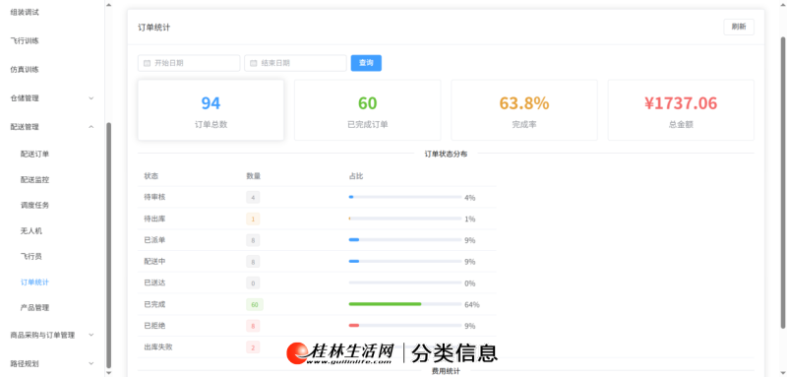Click the 订单统计 panel heading
Screen dimensions: 787x377
154,28
